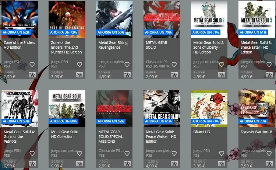Add Metal Gear Solid HD Collection to cart
This screenshot has height=170, width=276.
coord(79,164)
